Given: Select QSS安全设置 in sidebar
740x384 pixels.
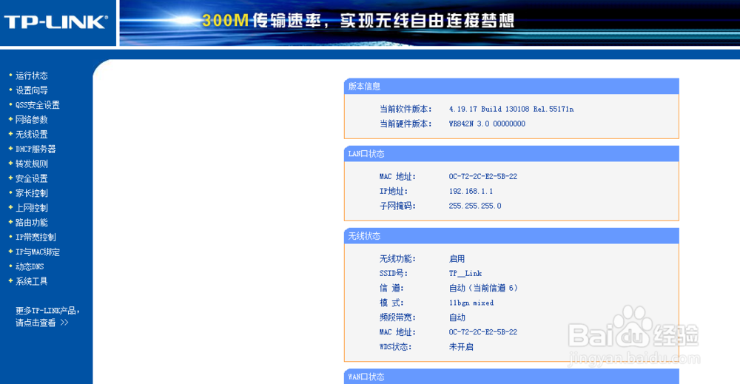Looking at the screenshot, I should pyautogui.click(x=37, y=105).
